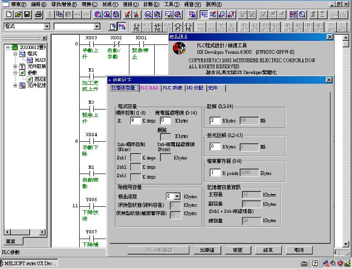Image resolution: width=352 pixels, height=269 pixels.
Task: Click the 註解 Kbytes input field
Action: click(x=215, y=121)
